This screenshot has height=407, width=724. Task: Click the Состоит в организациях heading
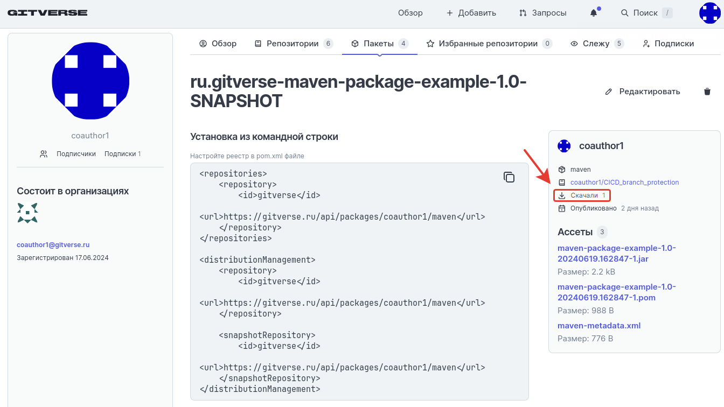click(x=73, y=191)
